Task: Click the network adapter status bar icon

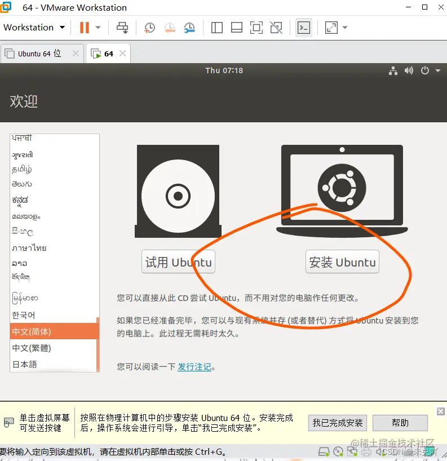Action: pos(352,451)
